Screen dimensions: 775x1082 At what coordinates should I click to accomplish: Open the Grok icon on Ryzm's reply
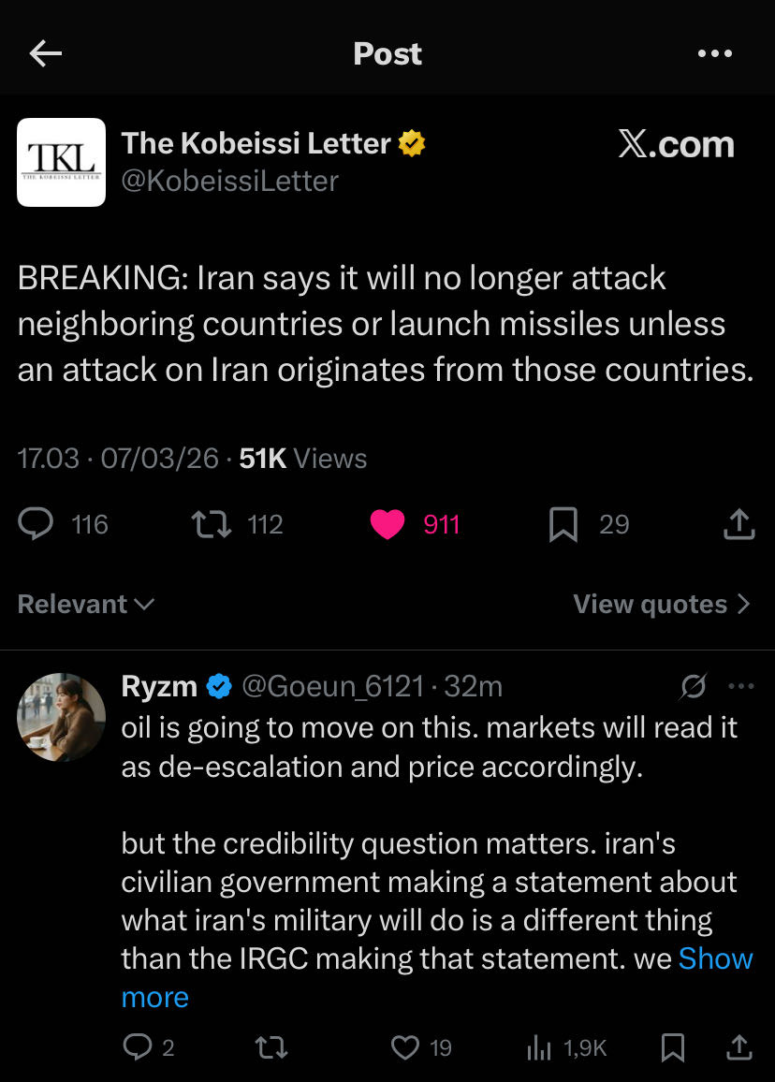click(x=693, y=688)
